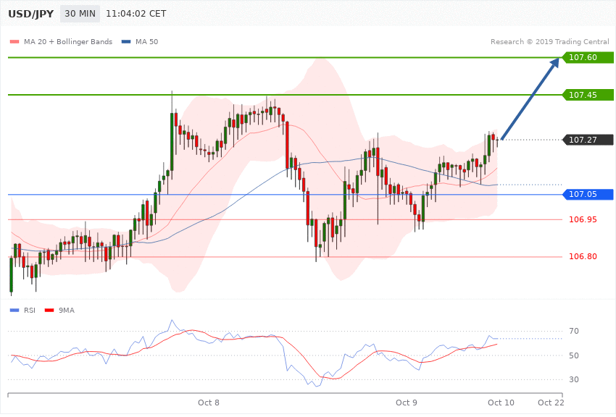Viewport: 616px width, 417px height.
Task: Click the blue RSI legend line marker
Action: (14, 310)
